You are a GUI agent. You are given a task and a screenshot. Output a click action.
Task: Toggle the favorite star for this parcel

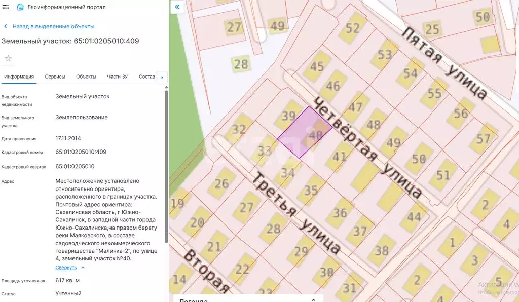8,58
